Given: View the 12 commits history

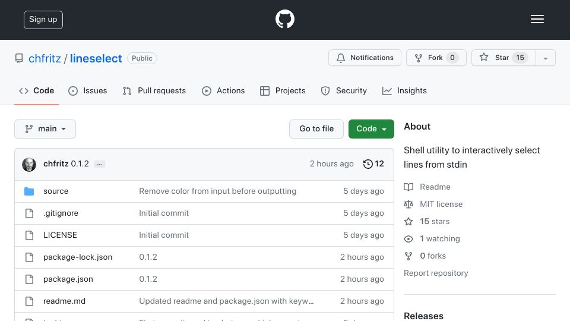Looking at the screenshot, I should click(373, 164).
